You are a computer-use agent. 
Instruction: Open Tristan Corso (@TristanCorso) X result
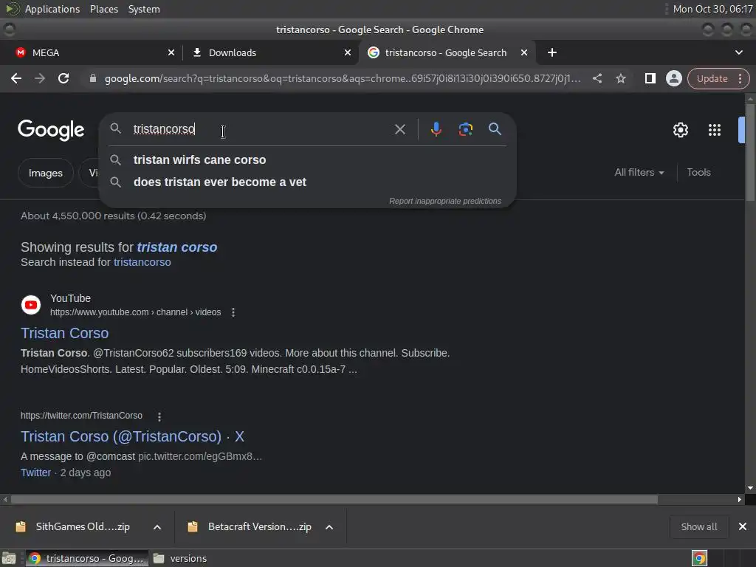tap(133, 436)
